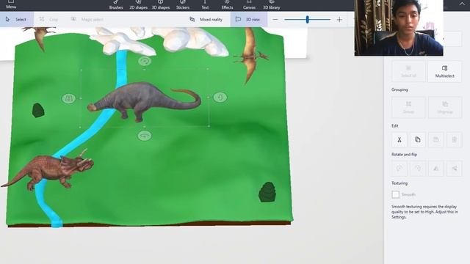Click the zoom slider handle
Image resolution: width=470 pixels, height=264 pixels.
click(307, 20)
